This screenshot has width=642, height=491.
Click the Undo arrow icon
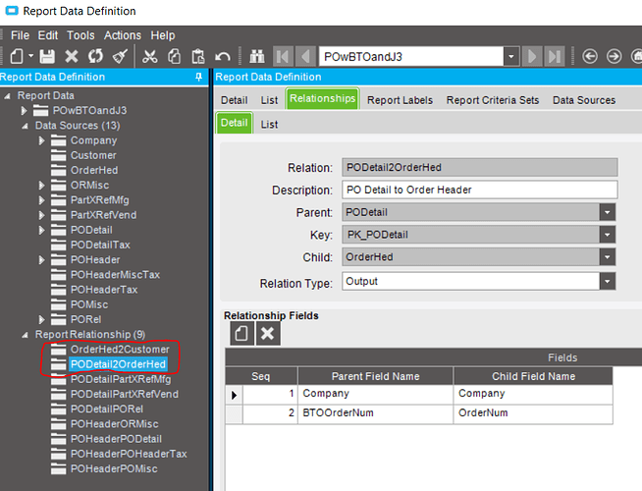point(222,57)
